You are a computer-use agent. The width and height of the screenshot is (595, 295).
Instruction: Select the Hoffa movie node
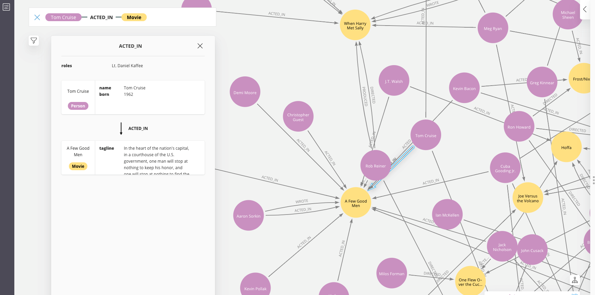(x=566, y=147)
